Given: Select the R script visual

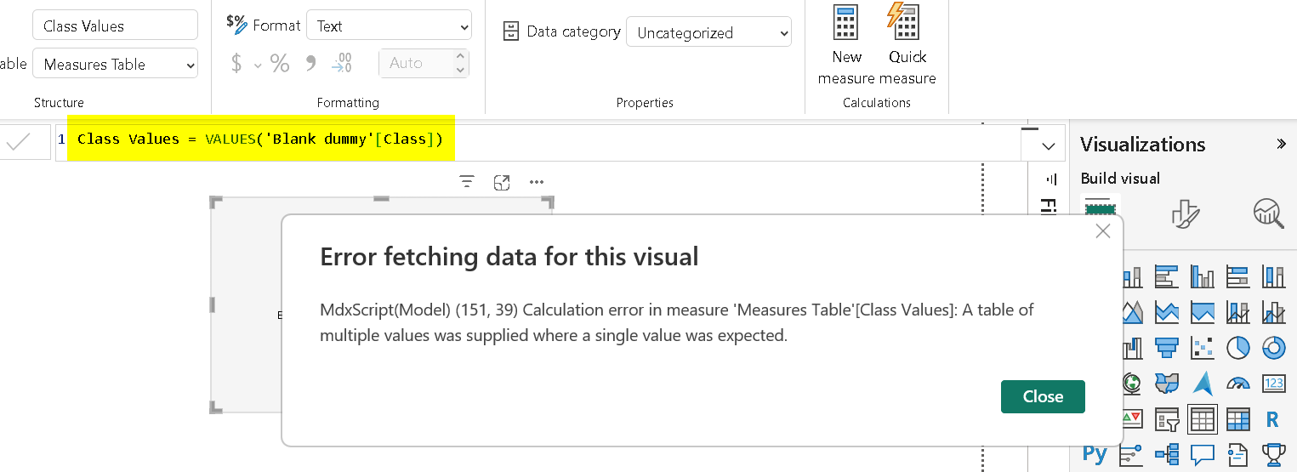Looking at the screenshot, I should pyautogui.click(x=1273, y=418).
